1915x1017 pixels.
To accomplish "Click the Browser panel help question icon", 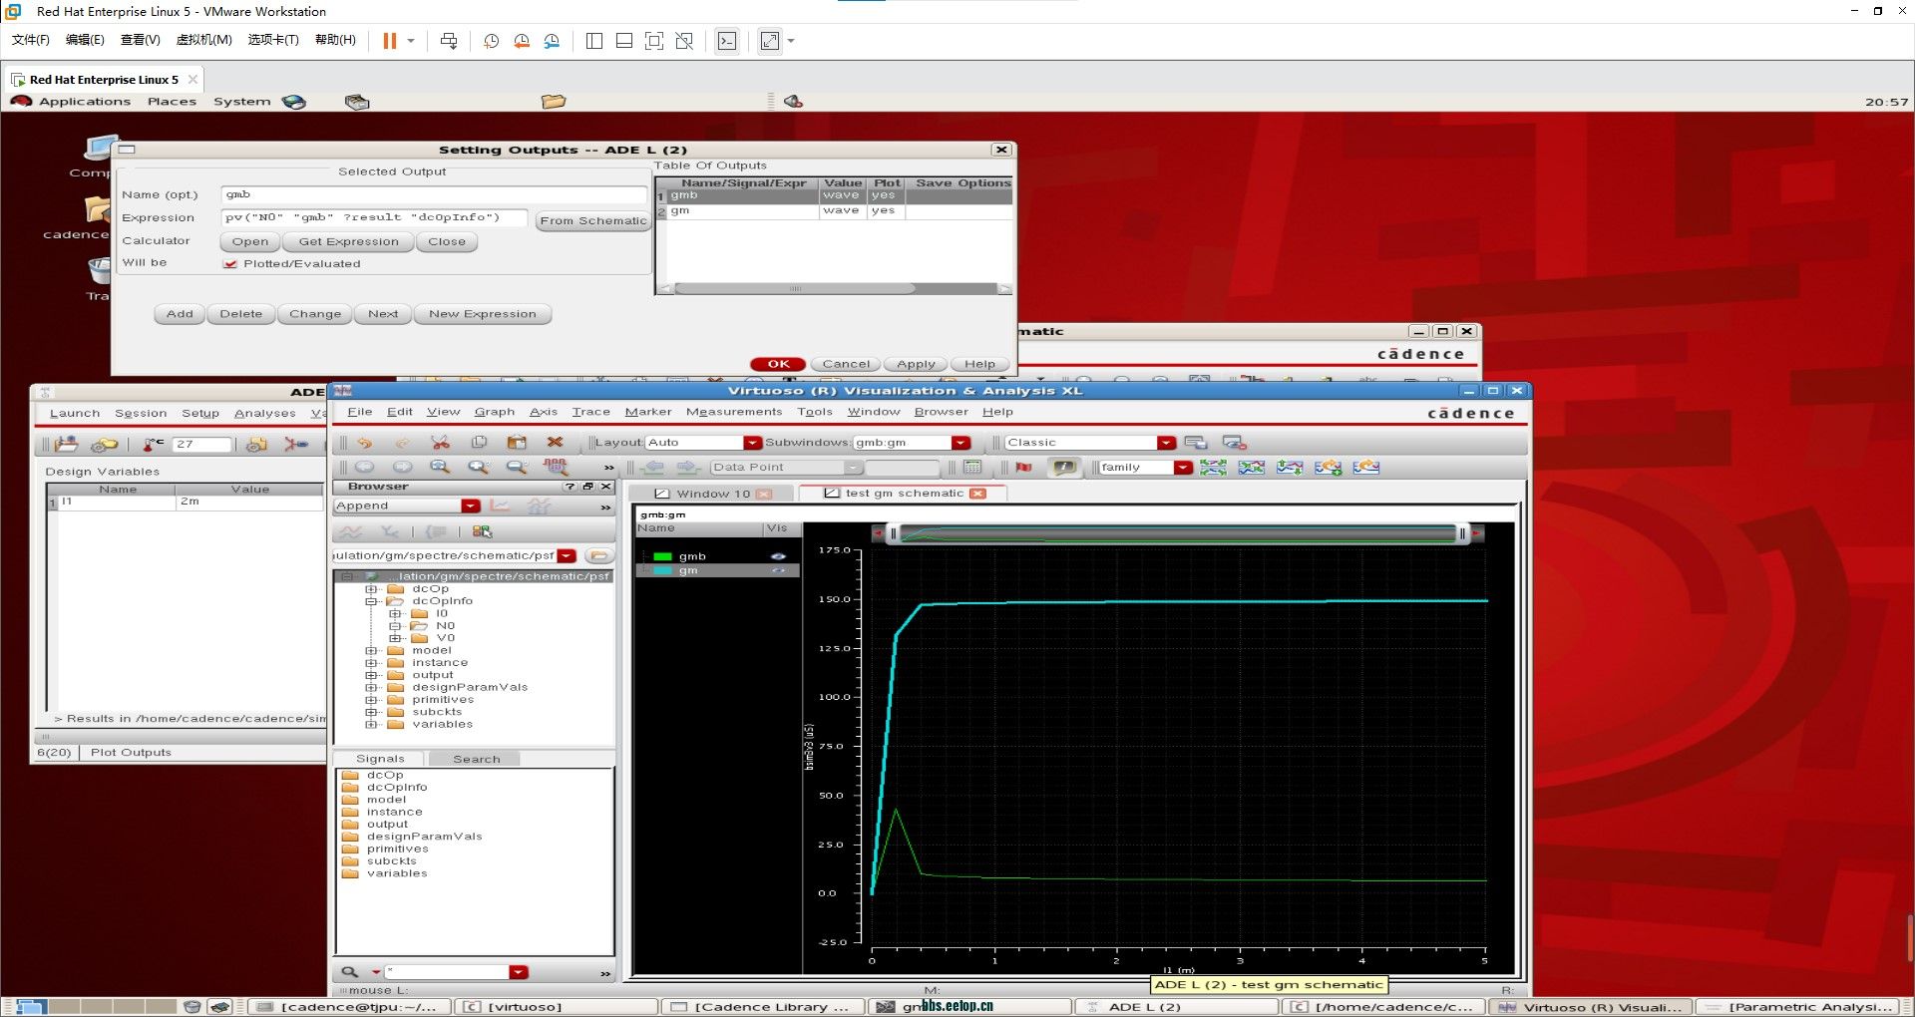I will coord(570,487).
